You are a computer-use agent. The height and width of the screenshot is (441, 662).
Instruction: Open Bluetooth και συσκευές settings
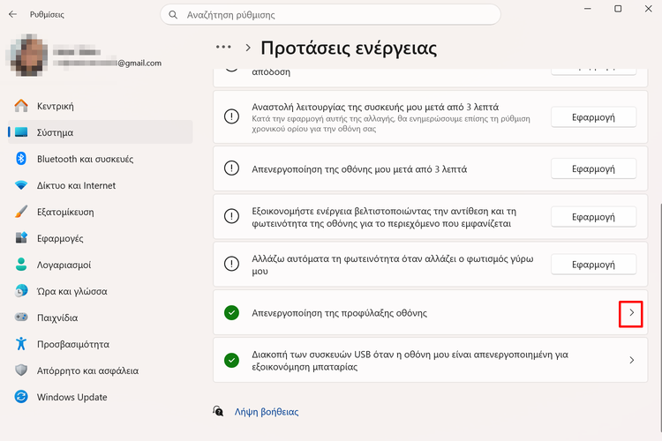85,159
